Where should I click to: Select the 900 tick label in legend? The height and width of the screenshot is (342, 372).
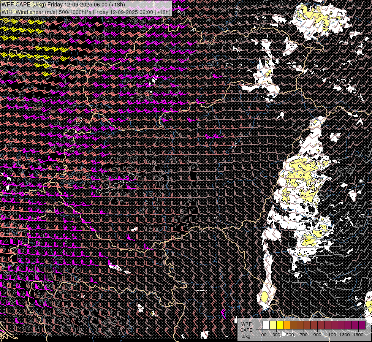317,335
